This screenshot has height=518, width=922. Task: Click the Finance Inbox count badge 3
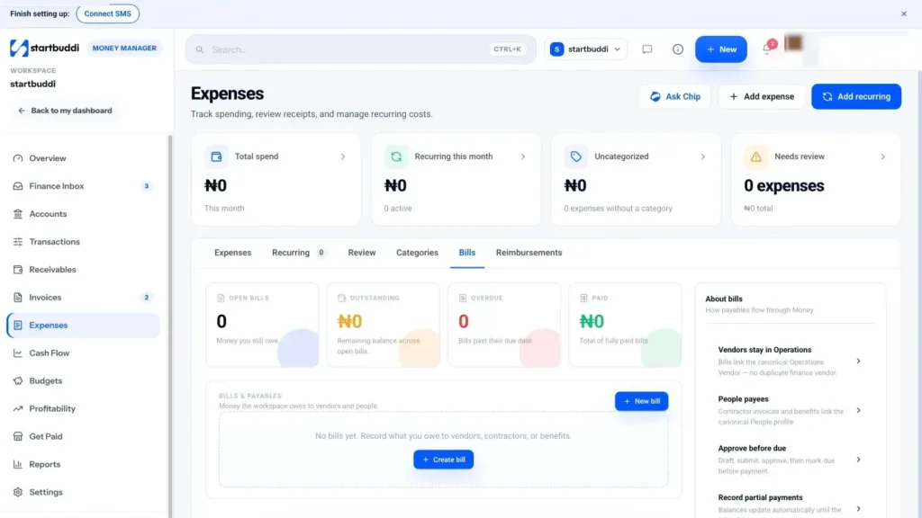(x=147, y=186)
